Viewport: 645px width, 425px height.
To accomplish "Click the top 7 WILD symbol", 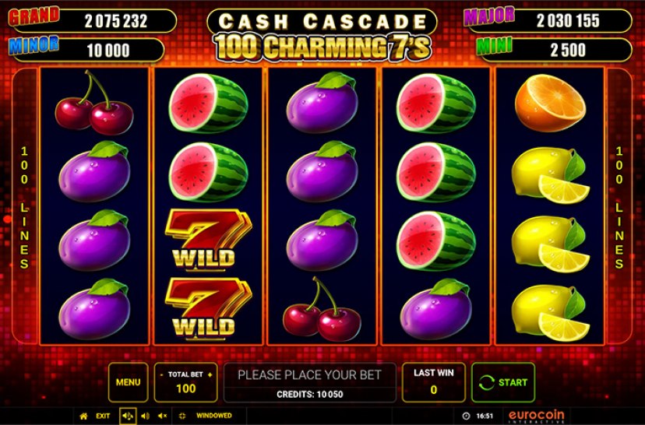I will point(208,240).
